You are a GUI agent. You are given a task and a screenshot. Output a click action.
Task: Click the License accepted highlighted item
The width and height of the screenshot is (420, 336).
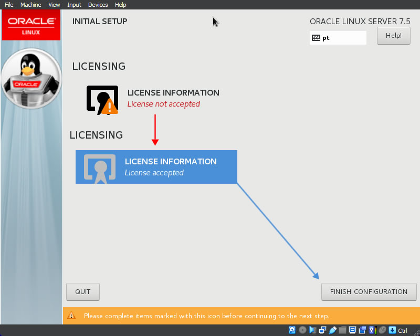click(156, 167)
